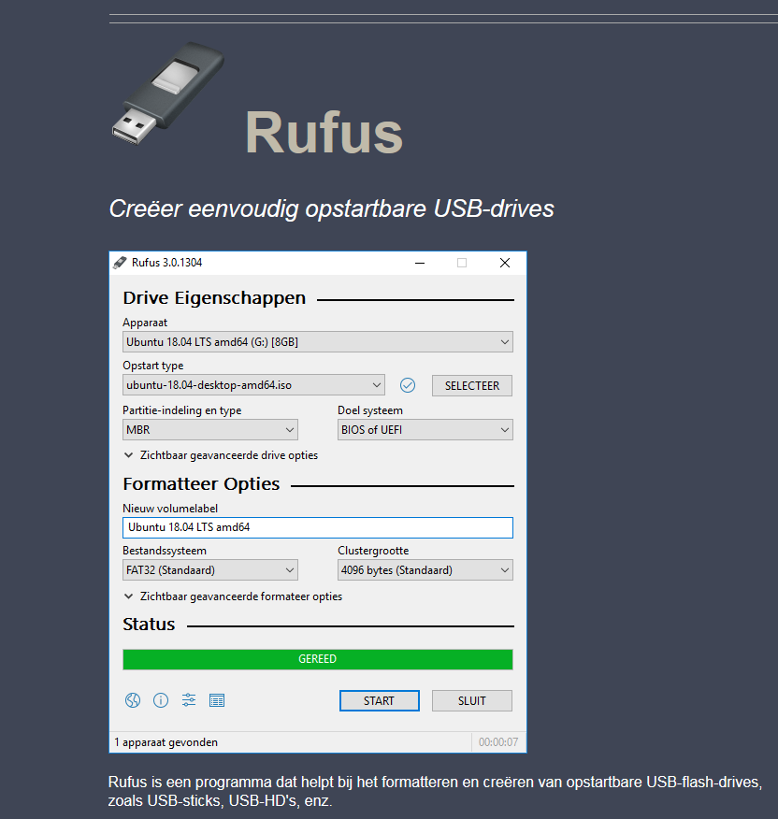Click the globe language icon
The width and height of the screenshot is (778, 819).
click(133, 700)
